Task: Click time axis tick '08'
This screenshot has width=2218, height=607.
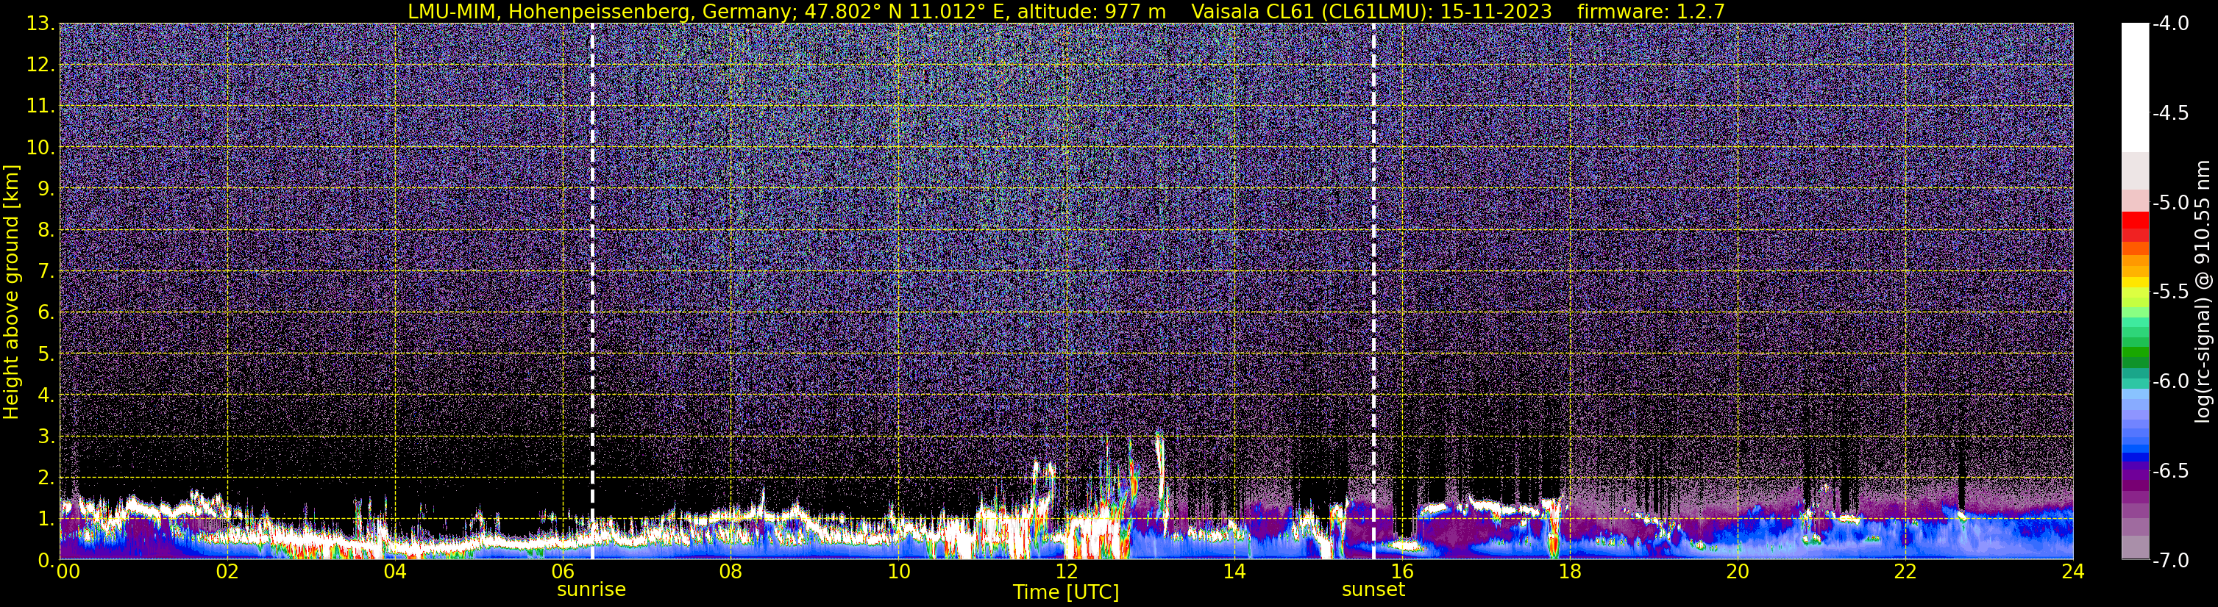Action: pos(731,572)
